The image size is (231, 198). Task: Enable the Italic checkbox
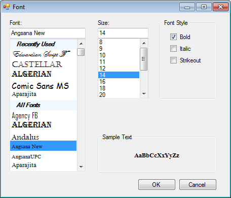[173, 49]
